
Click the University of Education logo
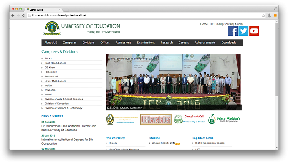point(51,28)
